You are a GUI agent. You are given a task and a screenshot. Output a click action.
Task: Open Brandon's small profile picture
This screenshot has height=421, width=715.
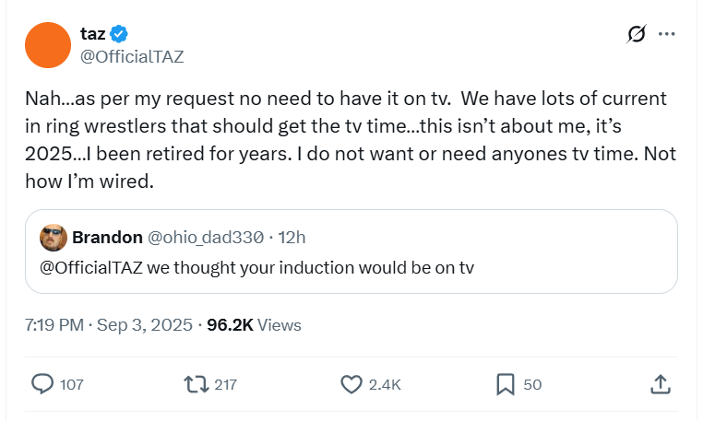click(53, 237)
